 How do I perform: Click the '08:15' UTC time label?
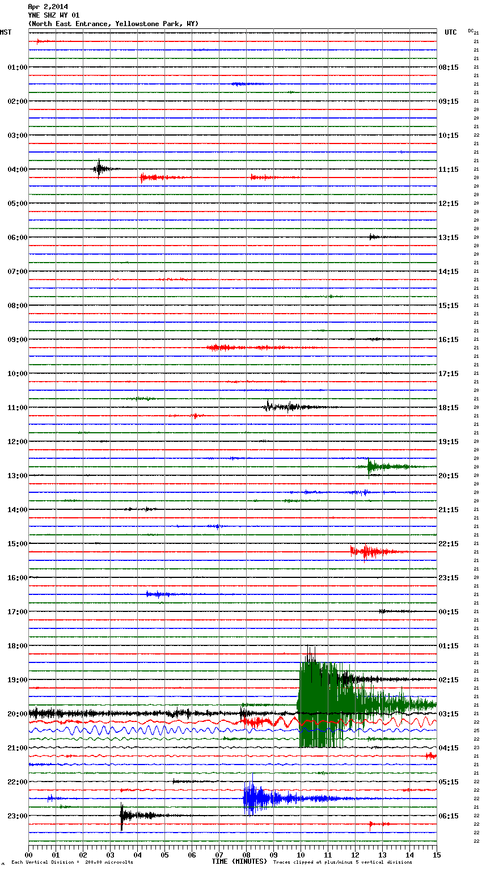pos(449,67)
